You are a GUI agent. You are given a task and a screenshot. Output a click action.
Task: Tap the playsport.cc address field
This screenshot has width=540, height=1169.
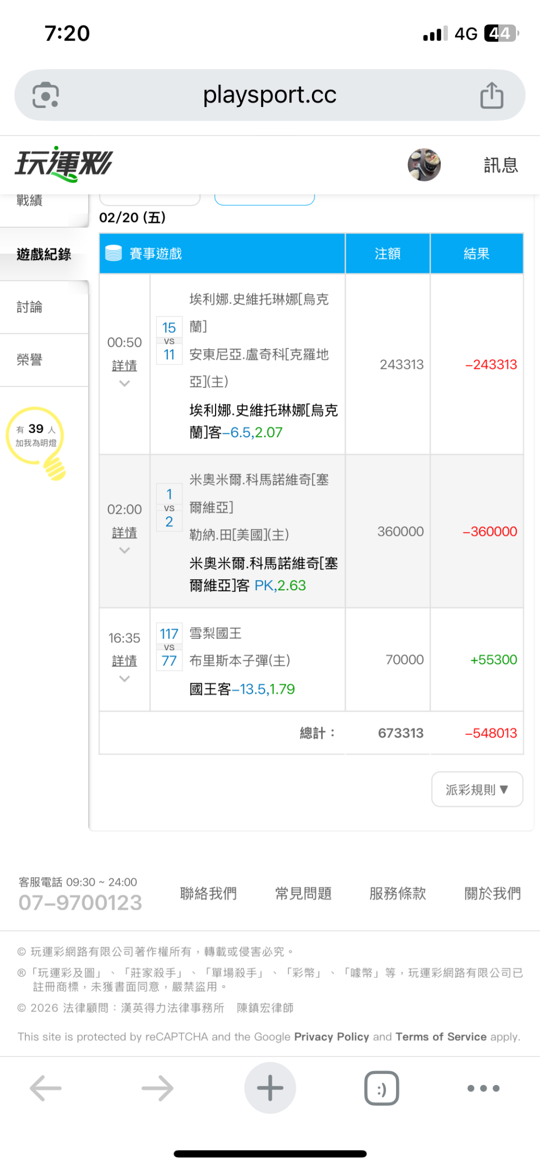click(x=270, y=95)
